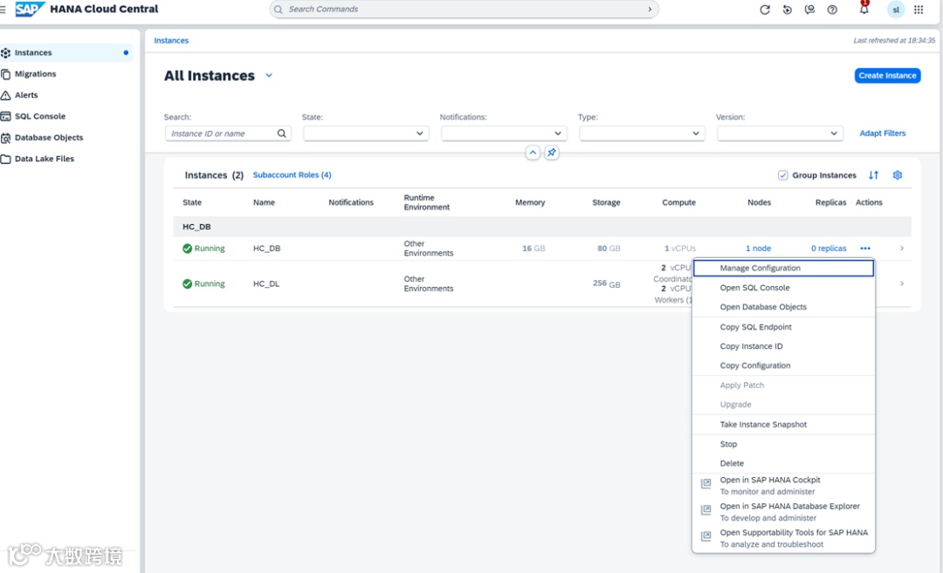943x573 pixels.
Task: Click the refresh icon in header
Action: [764, 10]
